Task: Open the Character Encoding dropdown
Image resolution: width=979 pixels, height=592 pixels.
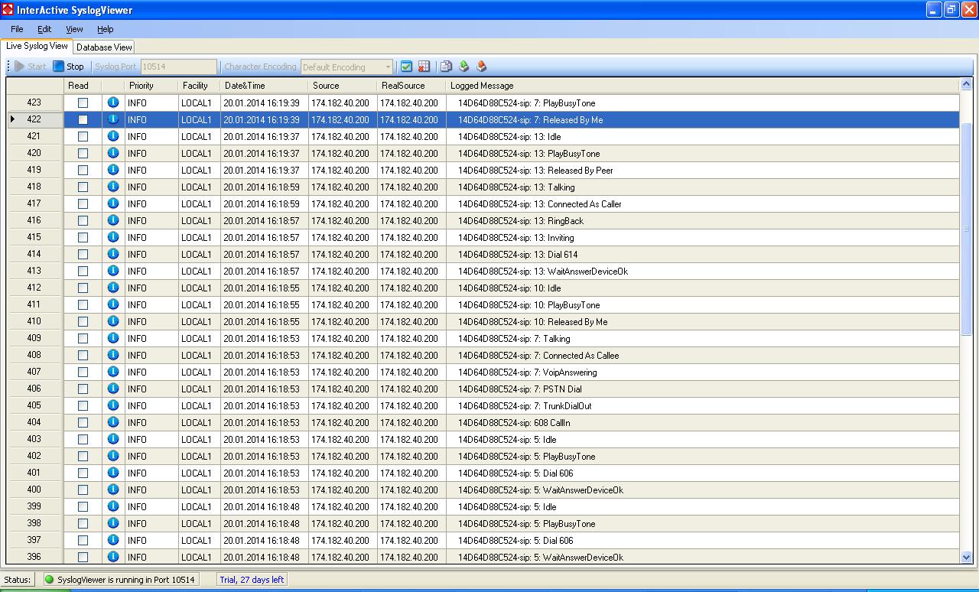Action: click(388, 67)
